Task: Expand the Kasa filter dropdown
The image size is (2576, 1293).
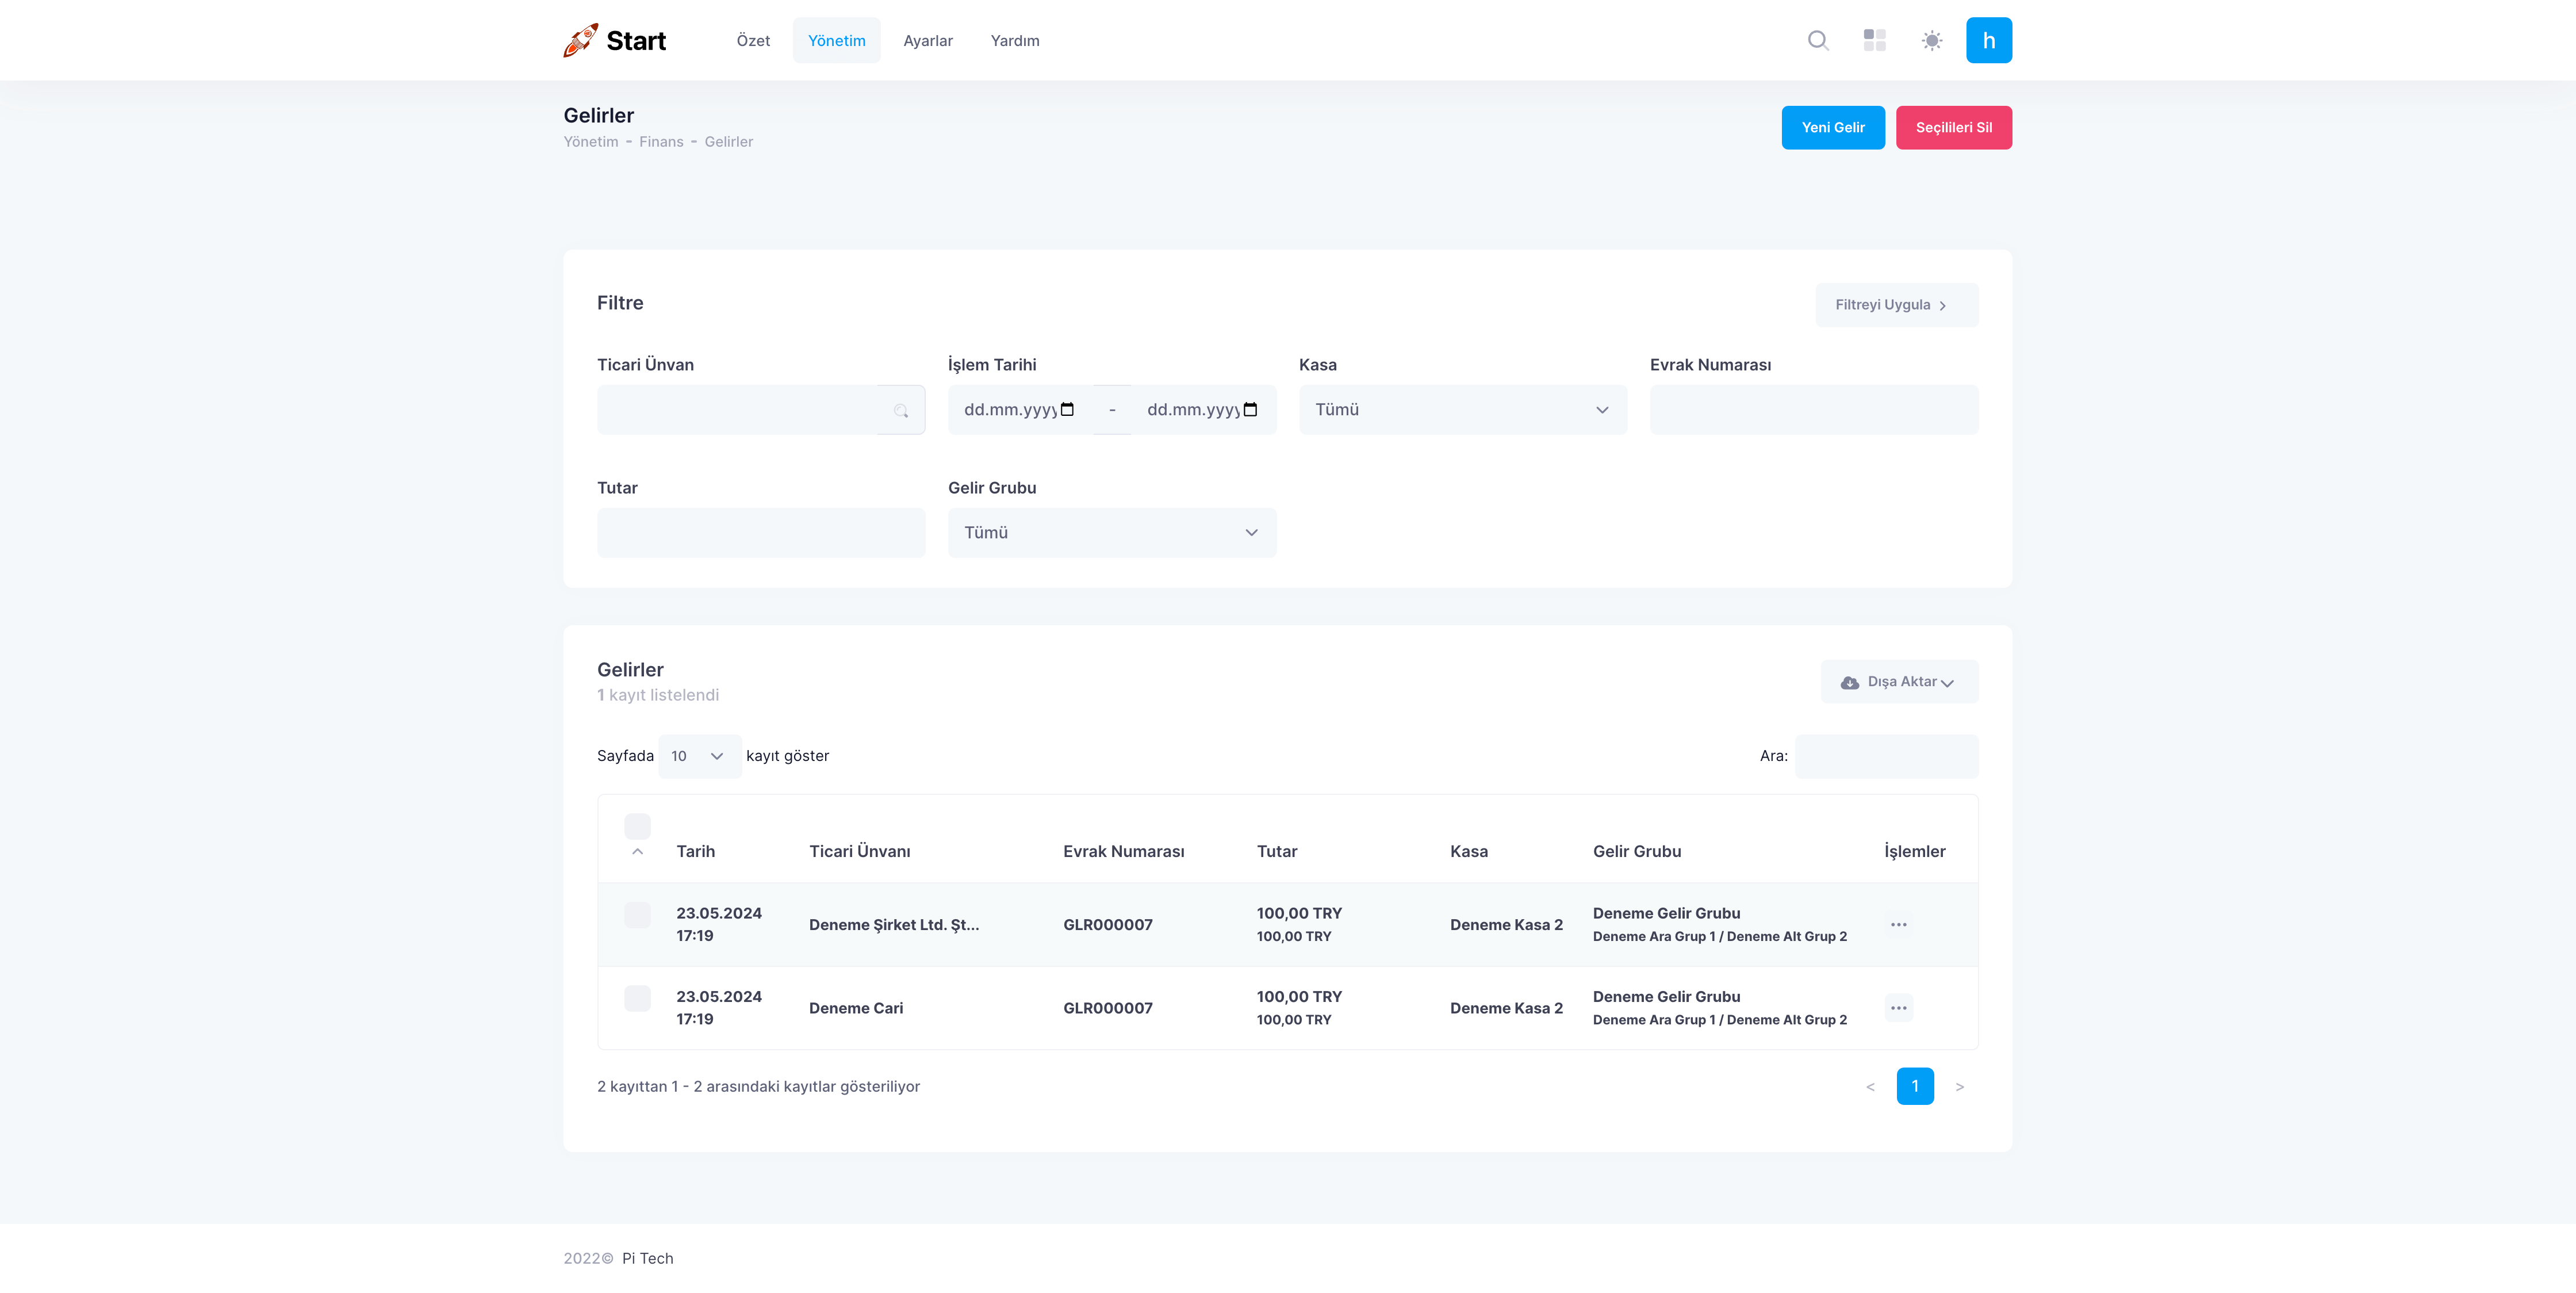Action: pos(1462,410)
